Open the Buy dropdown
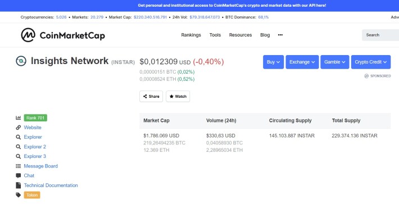Image resolution: width=399 pixels, height=204 pixels. click(273, 62)
